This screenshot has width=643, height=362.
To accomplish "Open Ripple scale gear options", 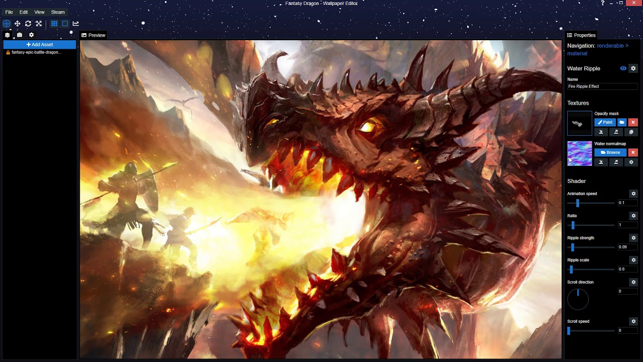I will point(633,260).
